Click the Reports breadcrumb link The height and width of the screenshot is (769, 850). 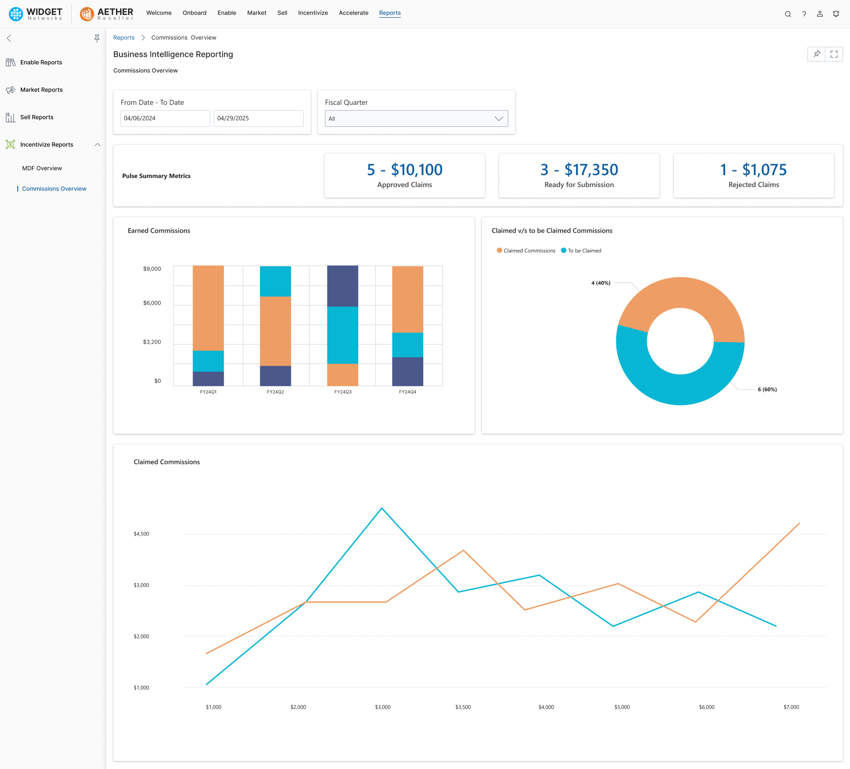pyautogui.click(x=124, y=38)
